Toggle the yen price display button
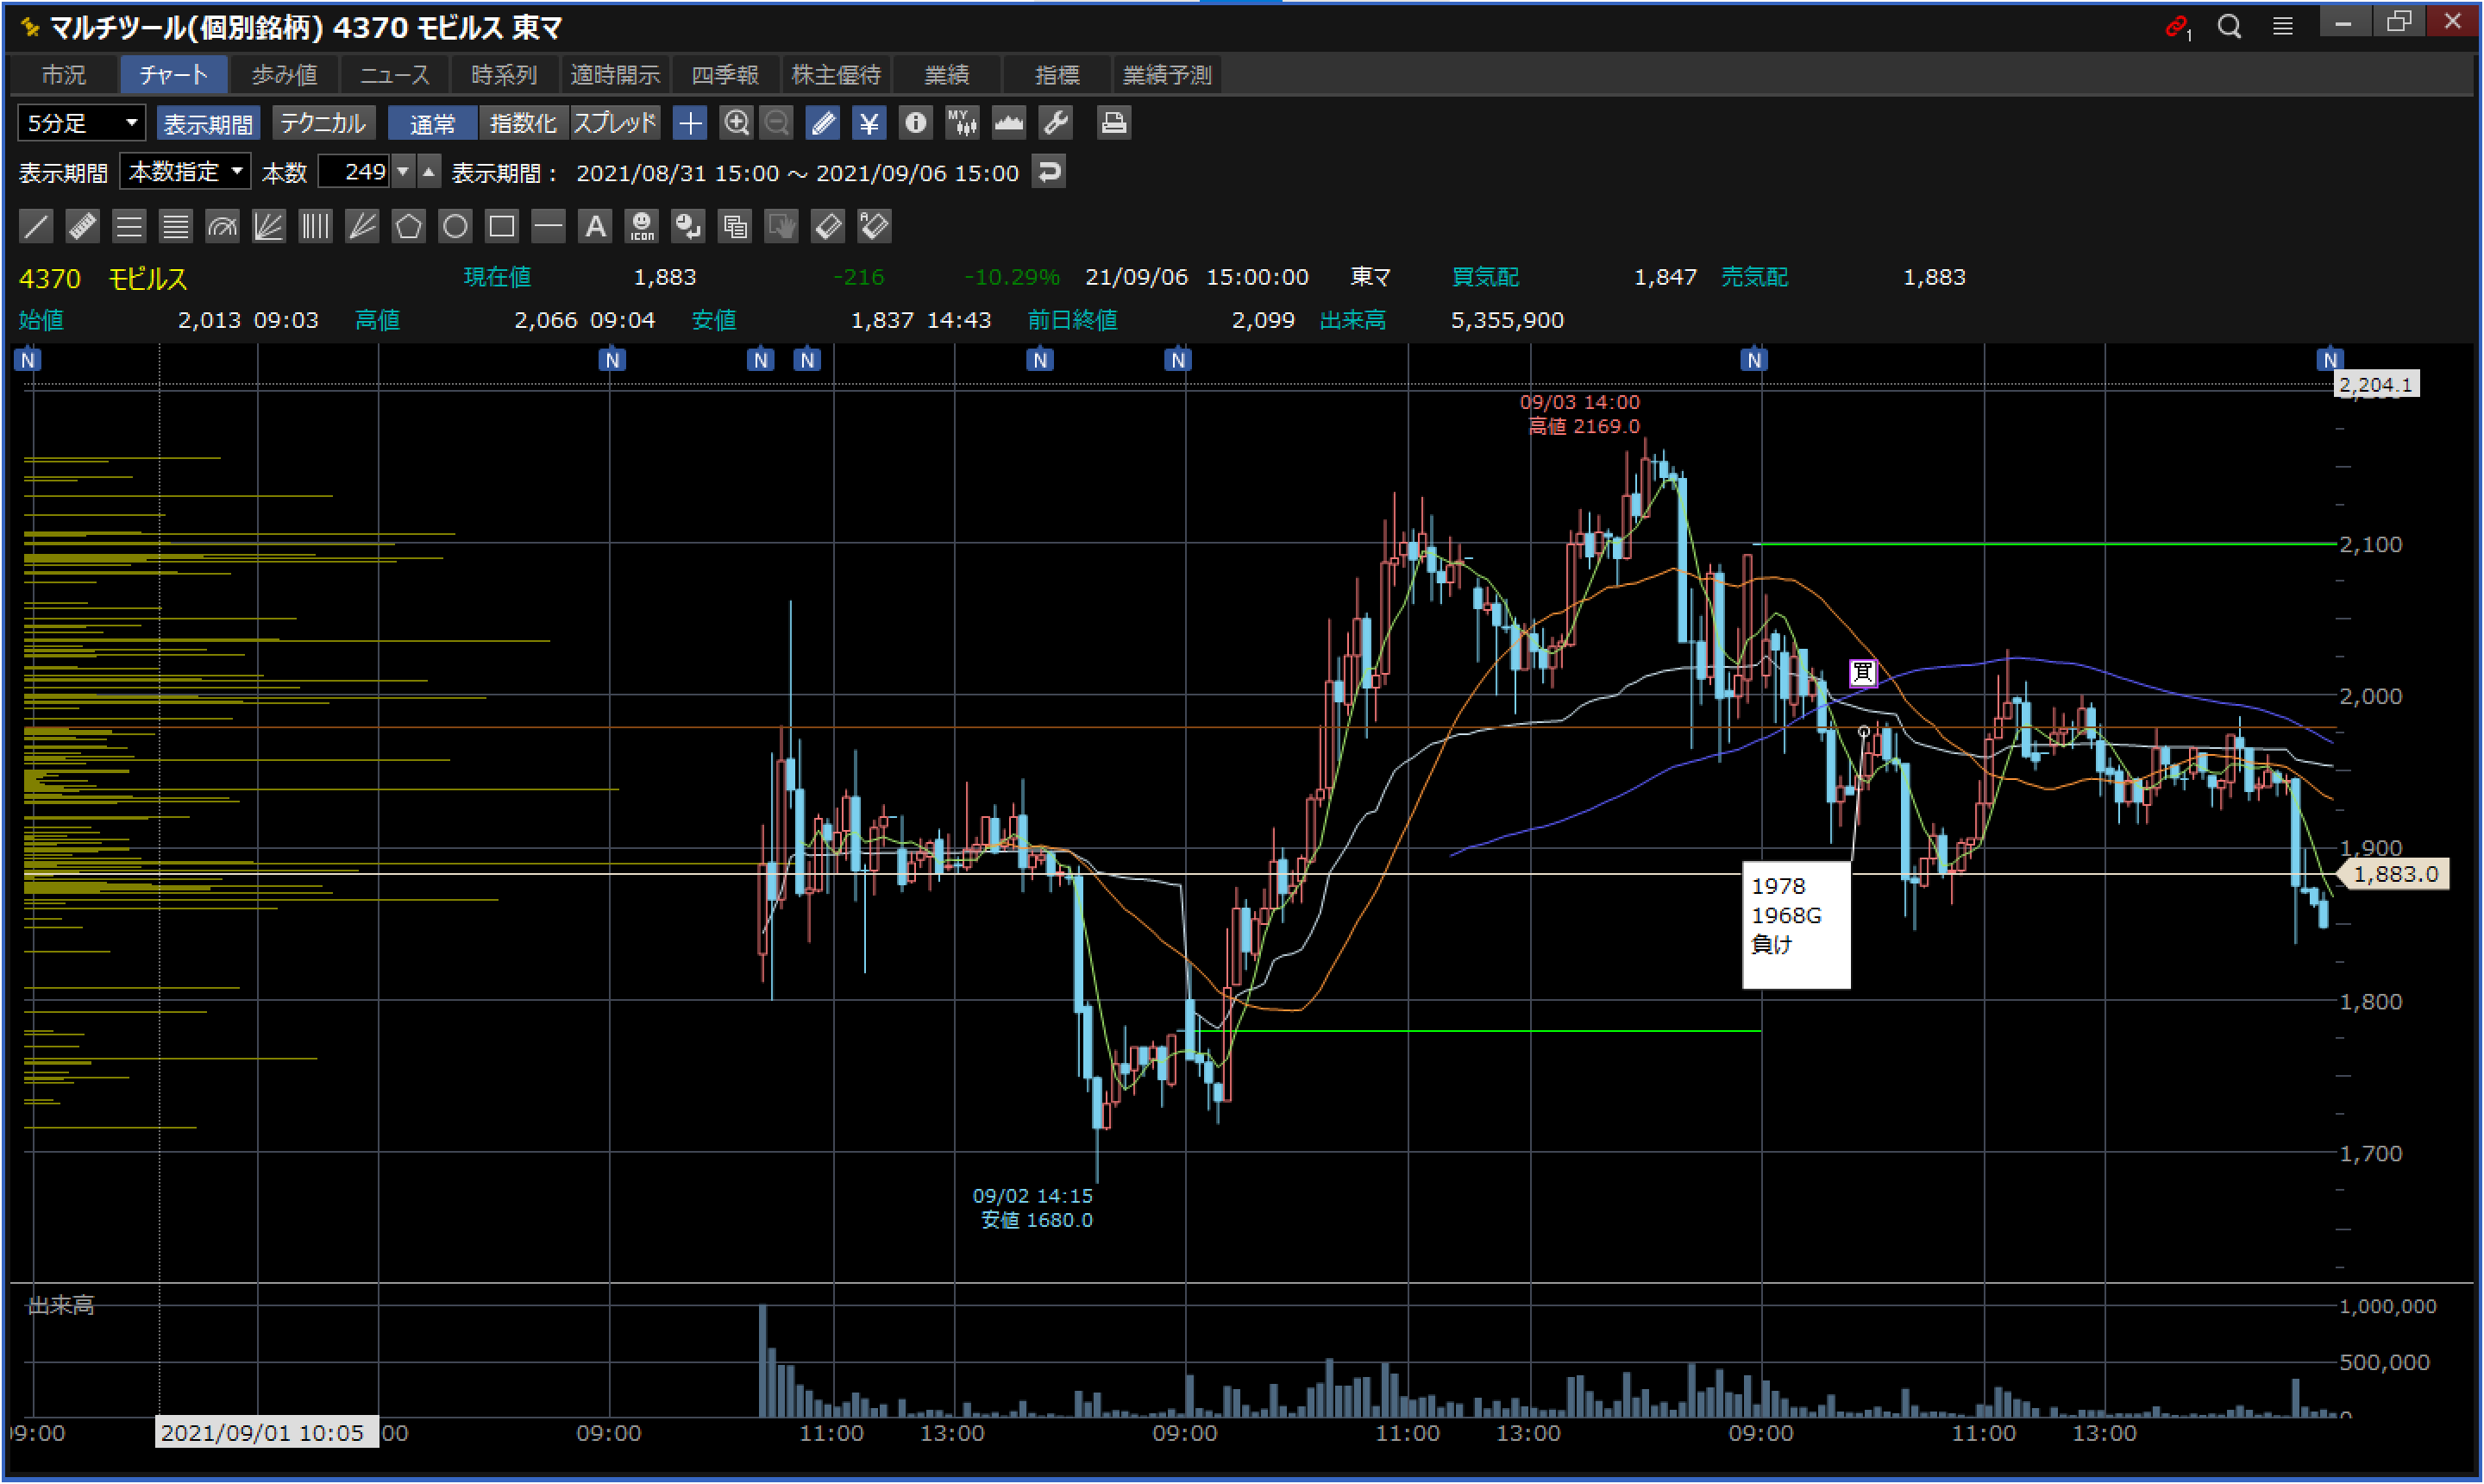2484x1484 pixels. coord(868,123)
